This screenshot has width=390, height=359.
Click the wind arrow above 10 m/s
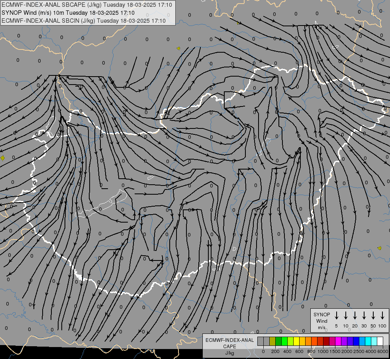(x=346, y=316)
